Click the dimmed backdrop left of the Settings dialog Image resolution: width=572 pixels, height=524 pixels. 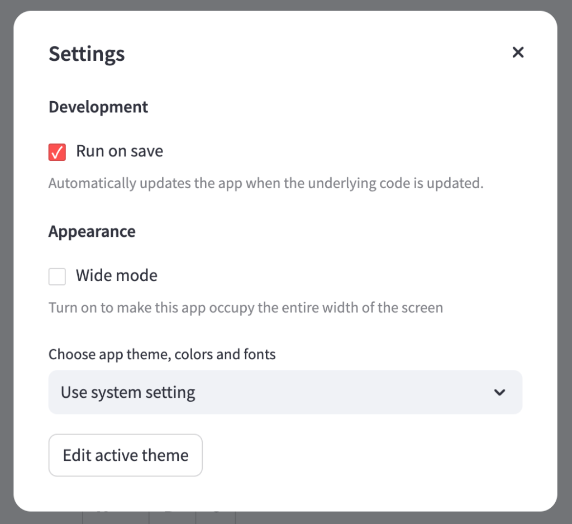pos(6,263)
